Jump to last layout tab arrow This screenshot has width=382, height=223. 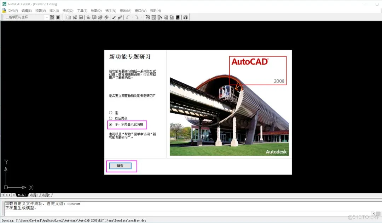[13, 195]
